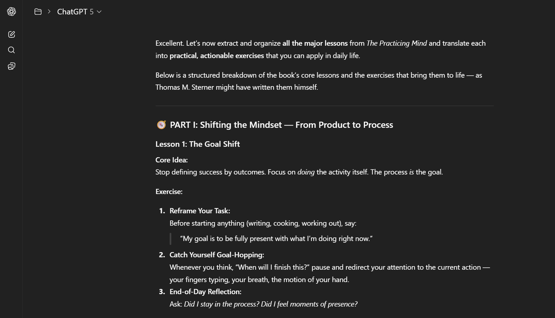Click the ChatGPT logo in the sidebar
Image resolution: width=555 pixels, height=318 pixels.
click(11, 11)
